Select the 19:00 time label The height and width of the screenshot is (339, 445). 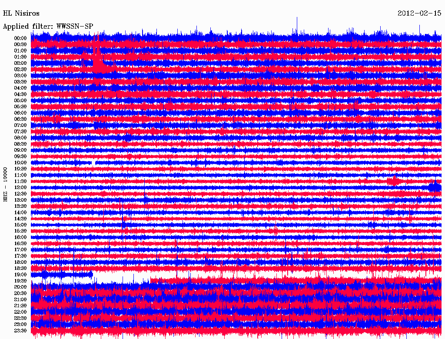click(x=20, y=275)
